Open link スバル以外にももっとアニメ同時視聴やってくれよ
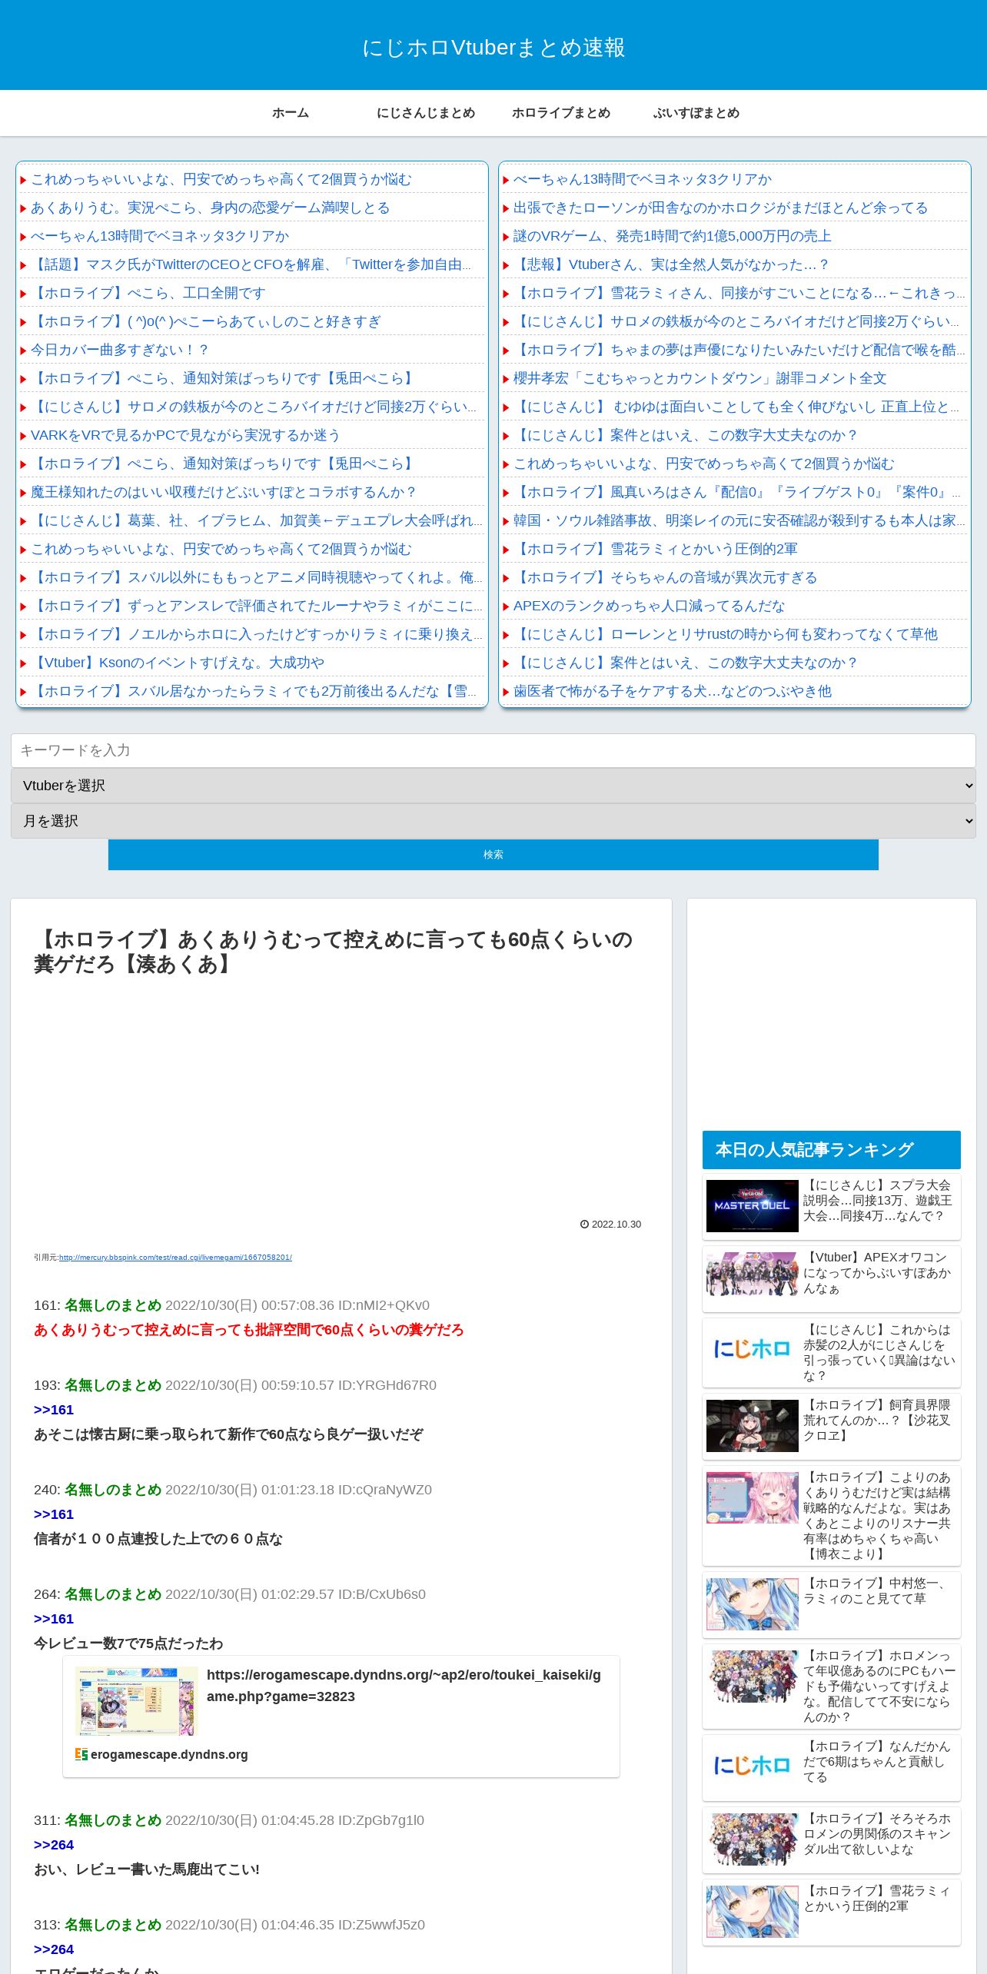This screenshot has height=1974, width=987. pyautogui.click(x=257, y=577)
